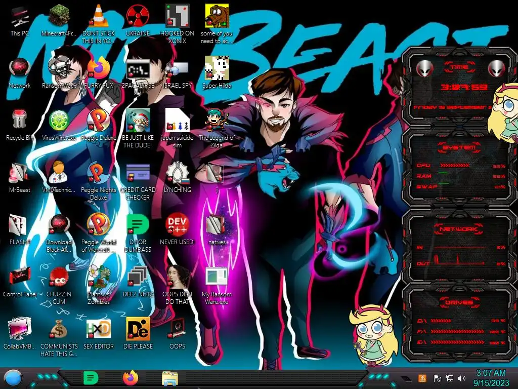Click the C:\ drive usage bar
Viewport: 518px width, 389px height.
coord(441,321)
